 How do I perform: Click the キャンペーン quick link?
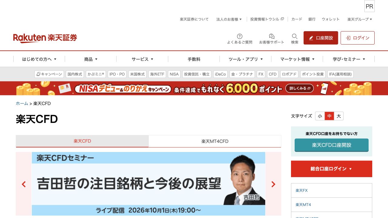pos(49,74)
